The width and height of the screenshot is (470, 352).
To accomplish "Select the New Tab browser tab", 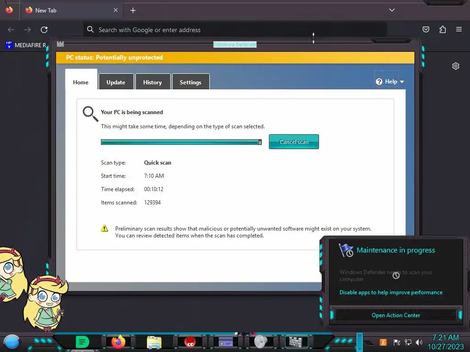I will click(x=72, y=10).
